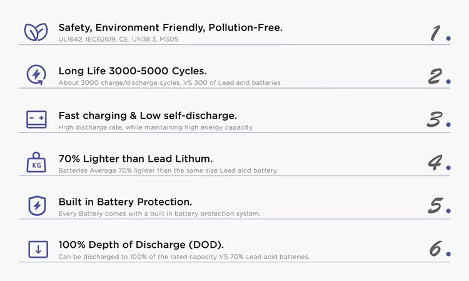Click 'Fast charging & Low self-discharge' heading
Viewport: 469px width, 281px height.
[148, 116]
